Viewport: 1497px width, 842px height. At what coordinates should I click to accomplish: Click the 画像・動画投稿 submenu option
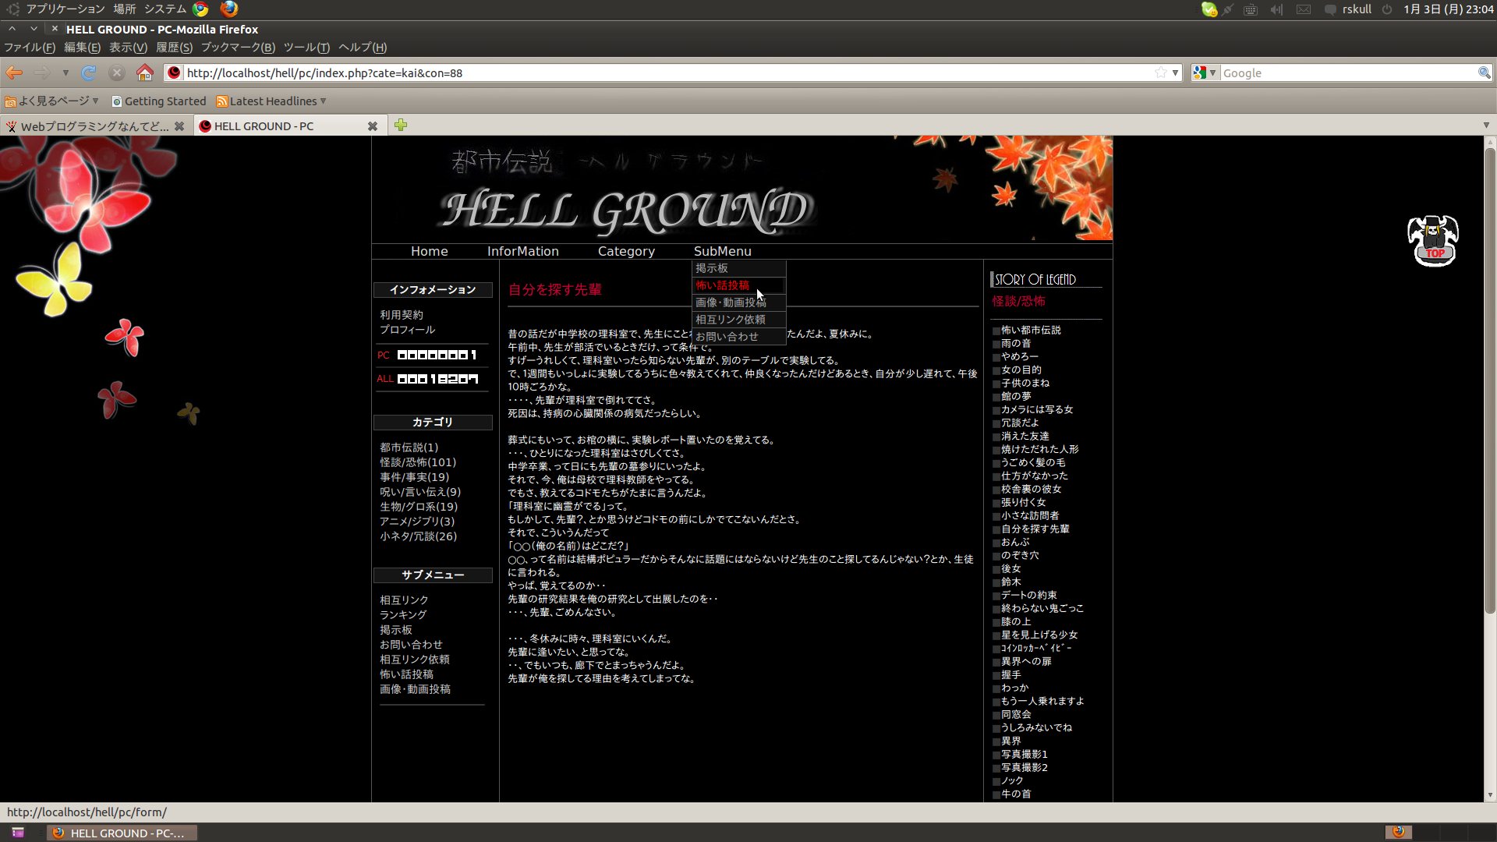pyautogui.click(x=731, y=301)
